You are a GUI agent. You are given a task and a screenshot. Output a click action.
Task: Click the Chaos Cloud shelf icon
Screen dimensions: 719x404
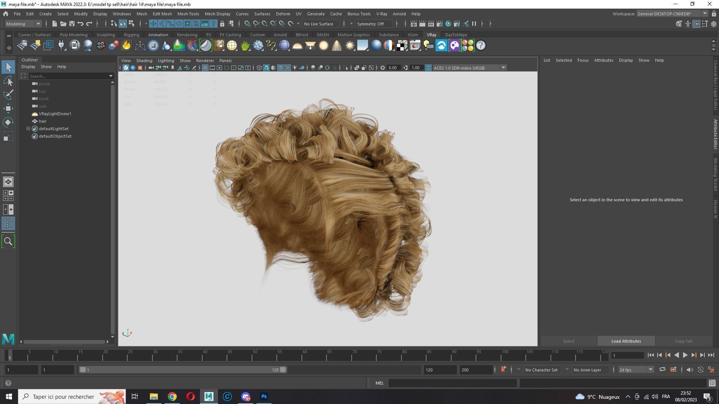(442, 46)
